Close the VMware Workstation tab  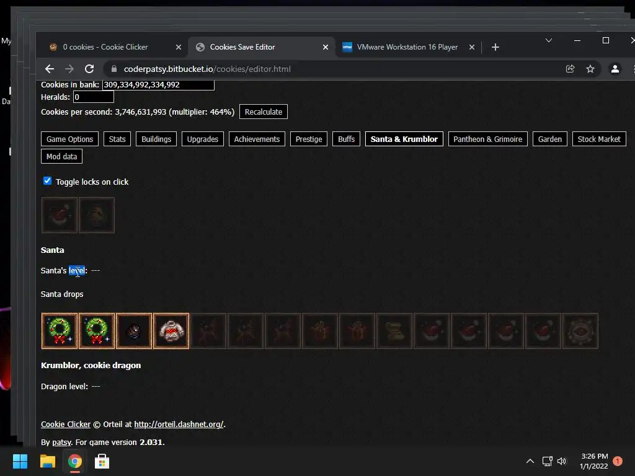[472, 47]
